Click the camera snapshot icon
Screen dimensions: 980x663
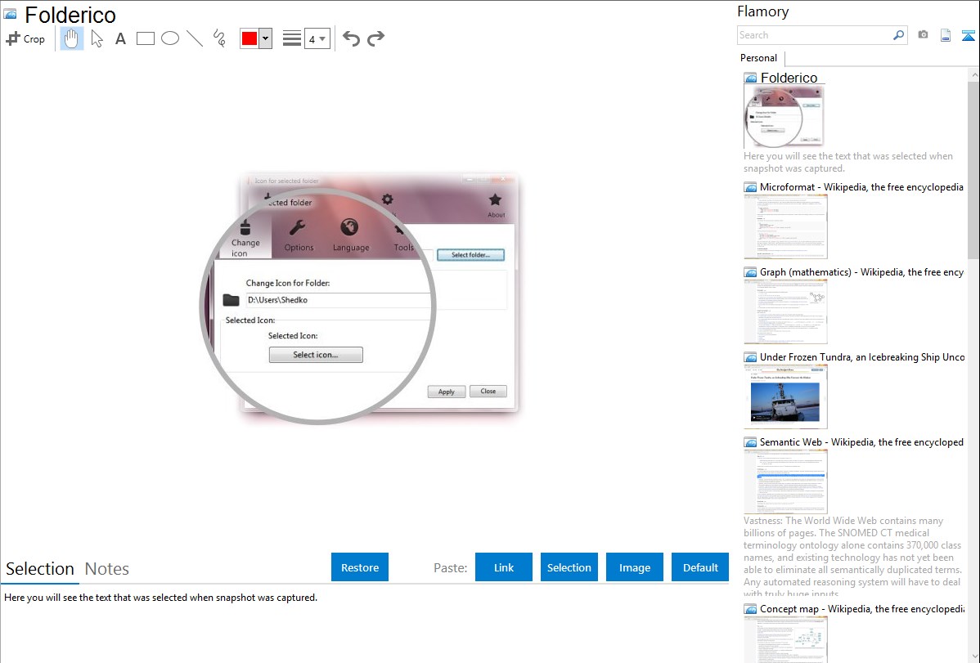pos(923,35)
